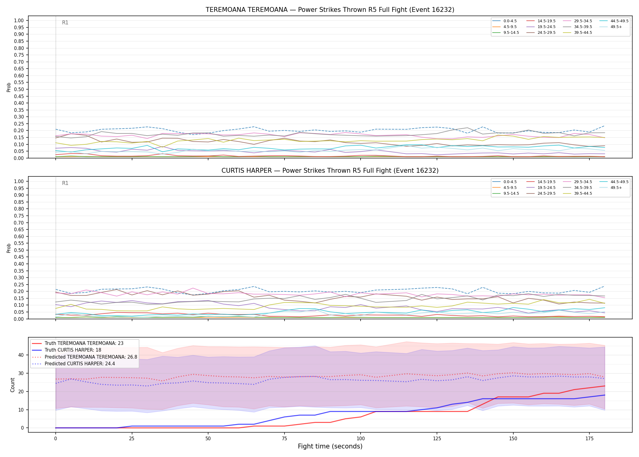
Task: Click the "75" tick on fight time axis
Action: pos(285,439)
